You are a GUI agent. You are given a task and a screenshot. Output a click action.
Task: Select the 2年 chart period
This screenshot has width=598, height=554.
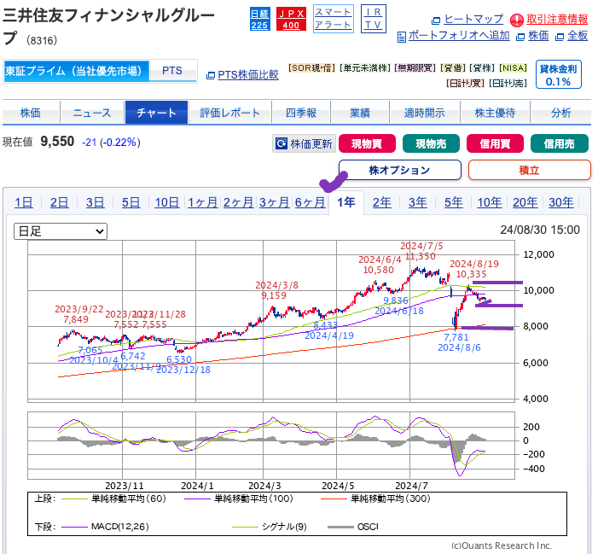pyautogui.click(x=382, y=202)
